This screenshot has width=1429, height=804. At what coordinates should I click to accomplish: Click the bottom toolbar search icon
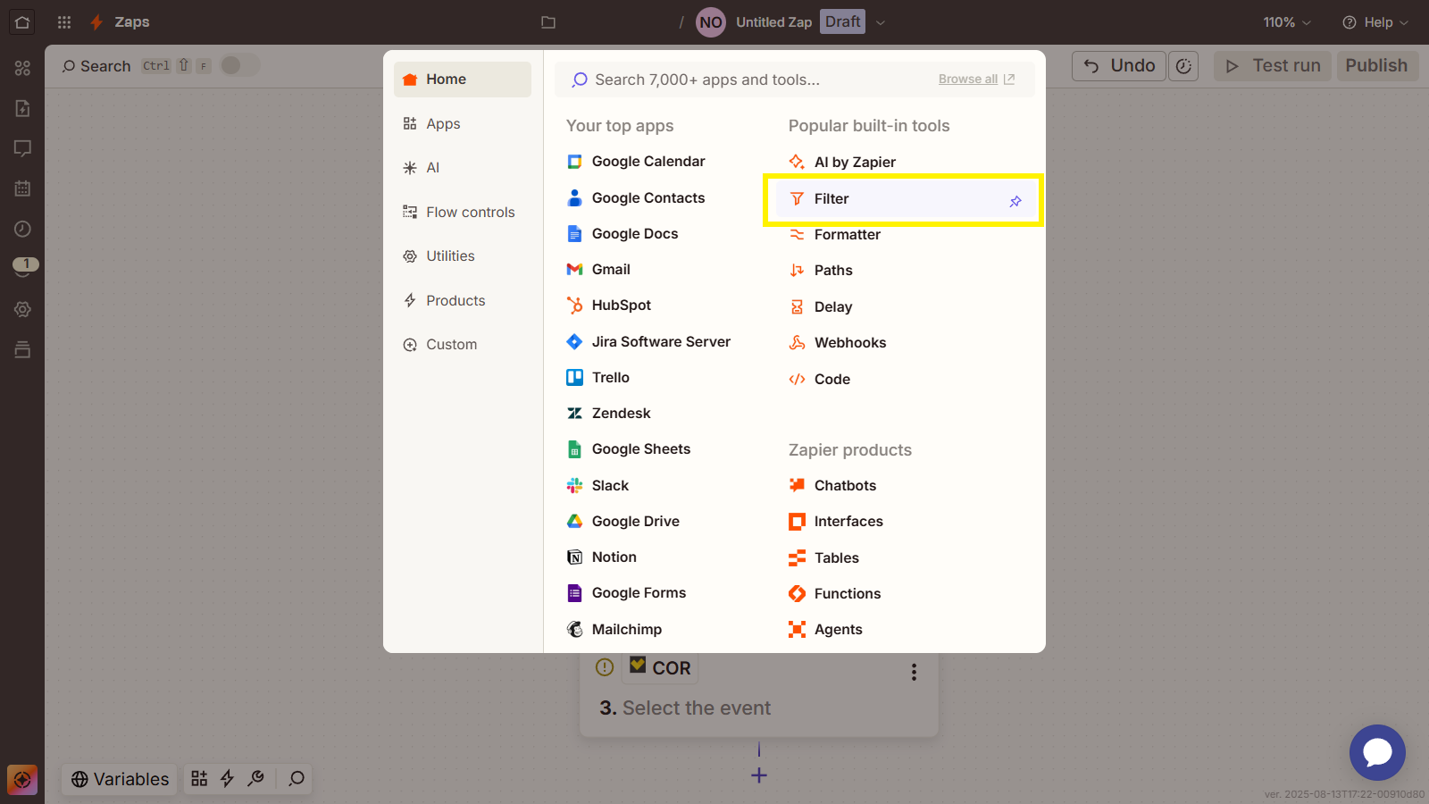click(297, 779)
